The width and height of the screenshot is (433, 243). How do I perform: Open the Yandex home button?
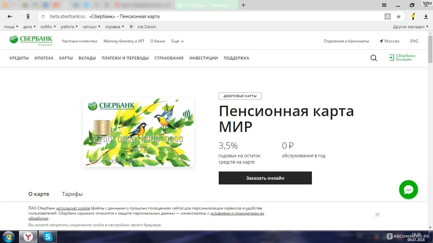tap(28, 16)
